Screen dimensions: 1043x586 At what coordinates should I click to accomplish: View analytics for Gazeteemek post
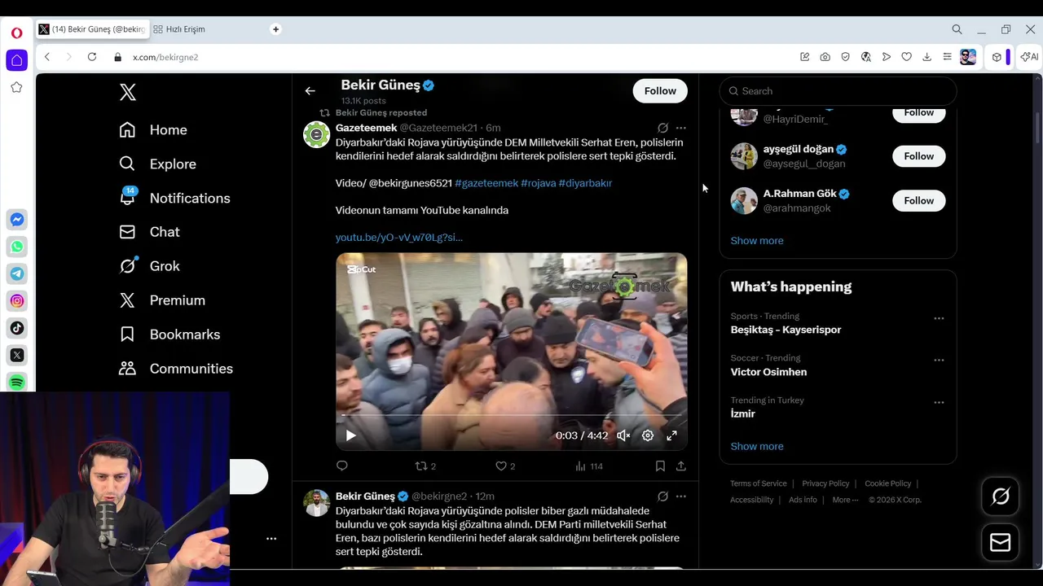click(x=588, y=466)
